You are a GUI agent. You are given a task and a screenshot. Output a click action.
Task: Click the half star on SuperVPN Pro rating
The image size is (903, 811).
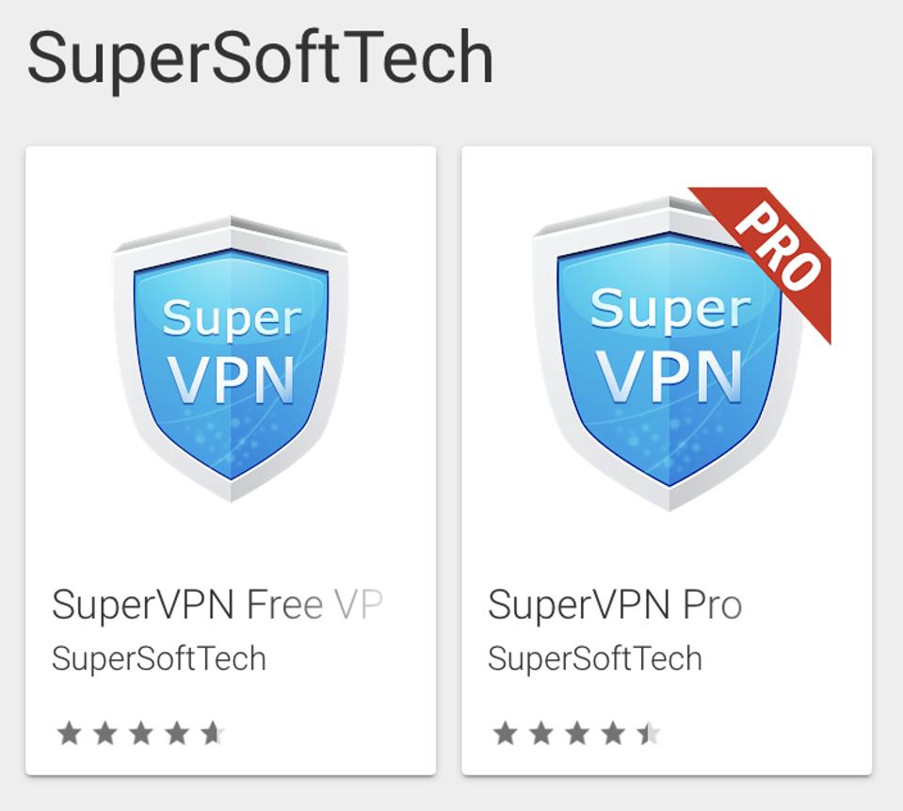point(649,733)
